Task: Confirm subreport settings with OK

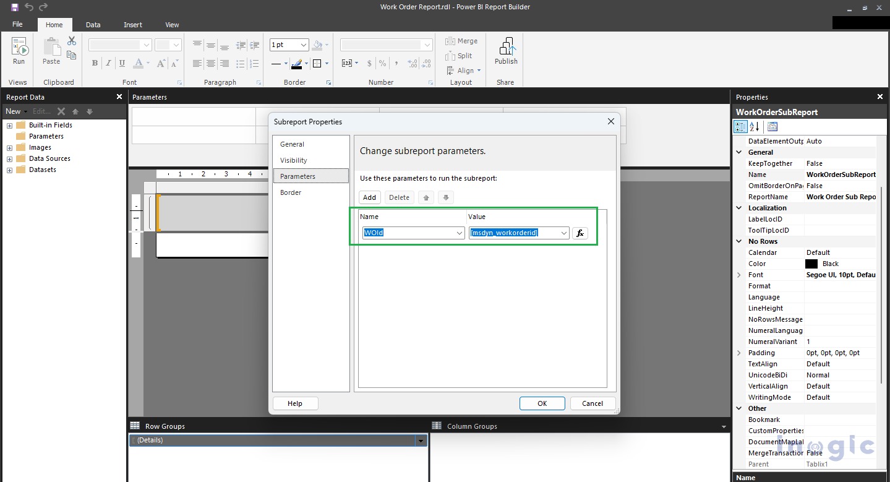Action: tap(542, 403)
